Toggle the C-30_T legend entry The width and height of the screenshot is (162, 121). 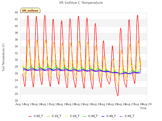90,116
